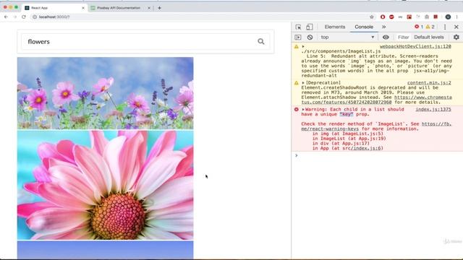Click the red error count indicator

[x=419, y=27]
